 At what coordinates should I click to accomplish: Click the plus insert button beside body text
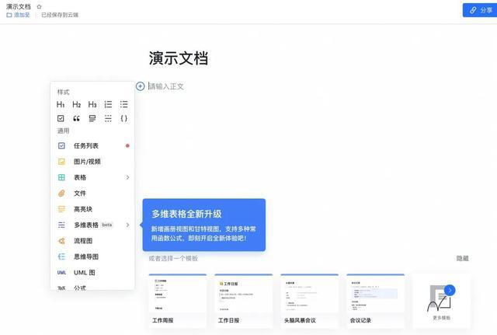click(x=140, y=86)
